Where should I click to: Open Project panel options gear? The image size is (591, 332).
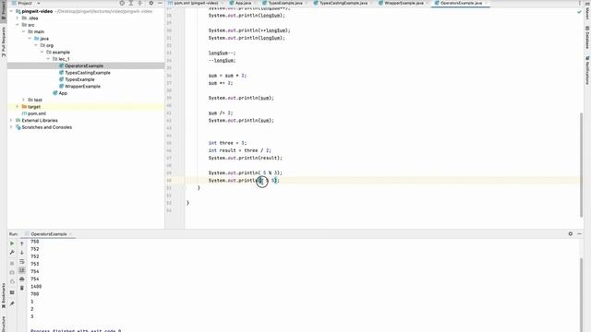point(151,3)
